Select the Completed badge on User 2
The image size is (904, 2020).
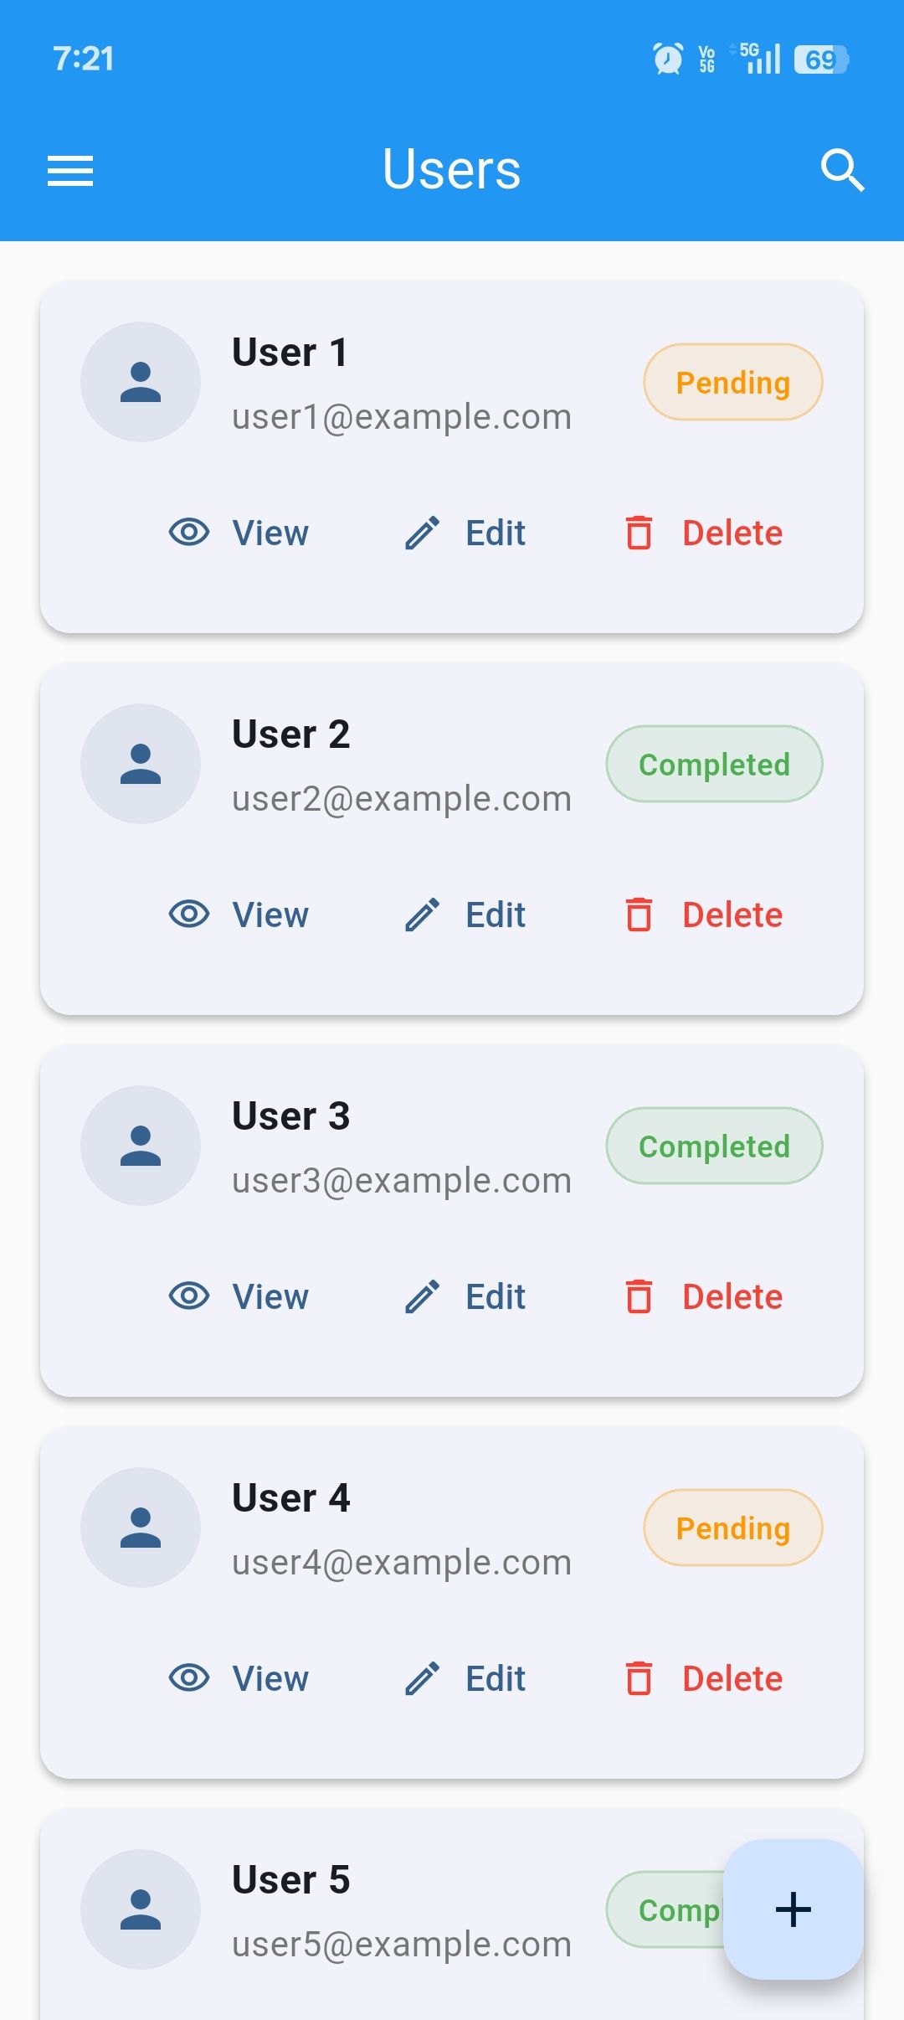pyautogui.click(x=714, y=765)
